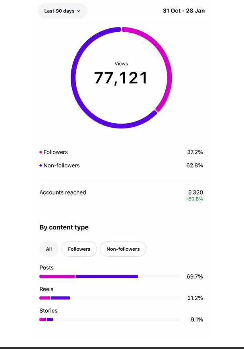Select the Reels content type label
This screenshot has height=349, width=244.
pos(47,289)
